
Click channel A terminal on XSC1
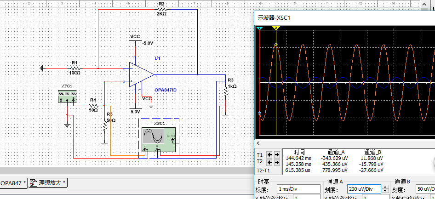pos(145,150)
